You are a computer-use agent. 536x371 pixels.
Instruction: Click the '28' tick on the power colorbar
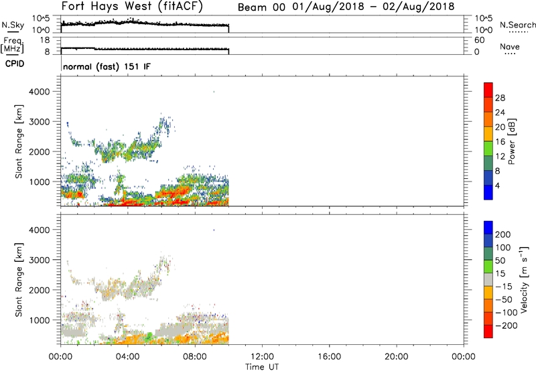[x=500, y=98]
